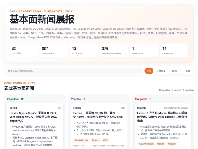Click the #LaunchOperations tag
Screen dimensions: 198x149
coord(146,144)
